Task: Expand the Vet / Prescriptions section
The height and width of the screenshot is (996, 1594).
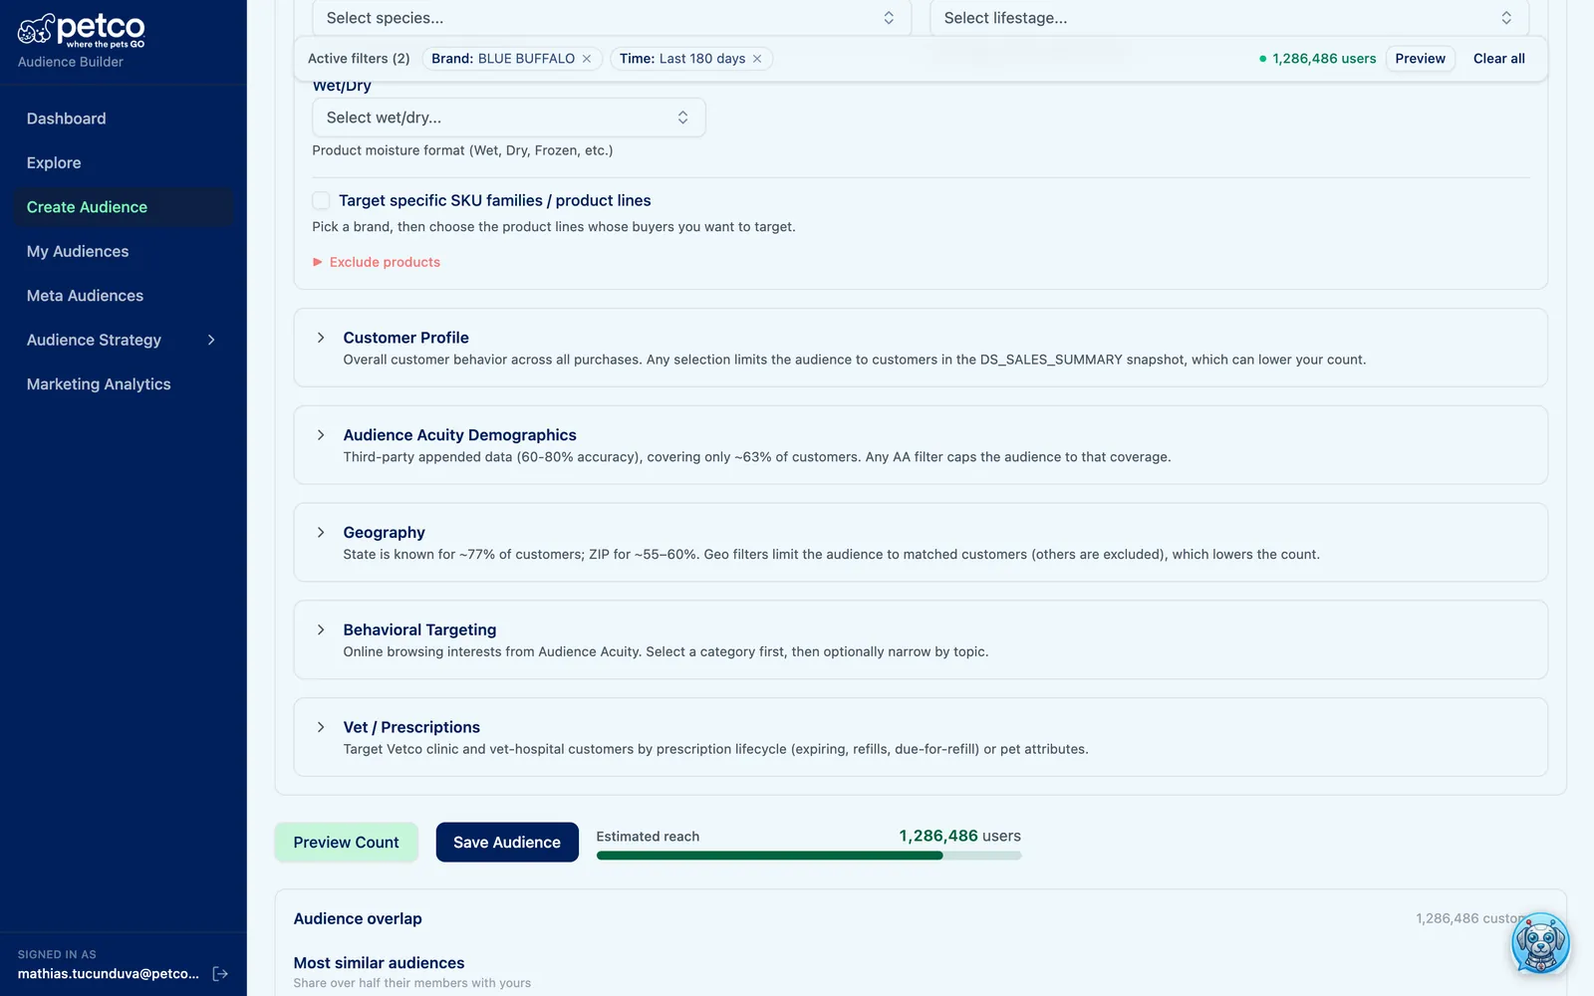Action: (920, 737)
